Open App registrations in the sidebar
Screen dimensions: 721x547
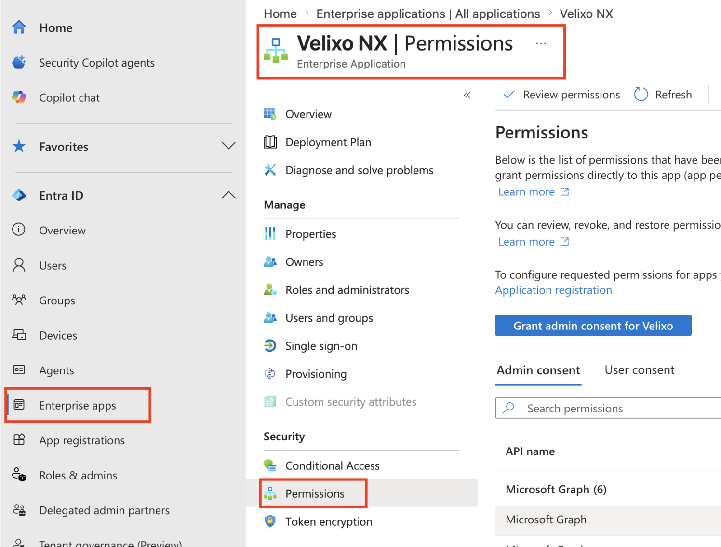pos(82,440)
